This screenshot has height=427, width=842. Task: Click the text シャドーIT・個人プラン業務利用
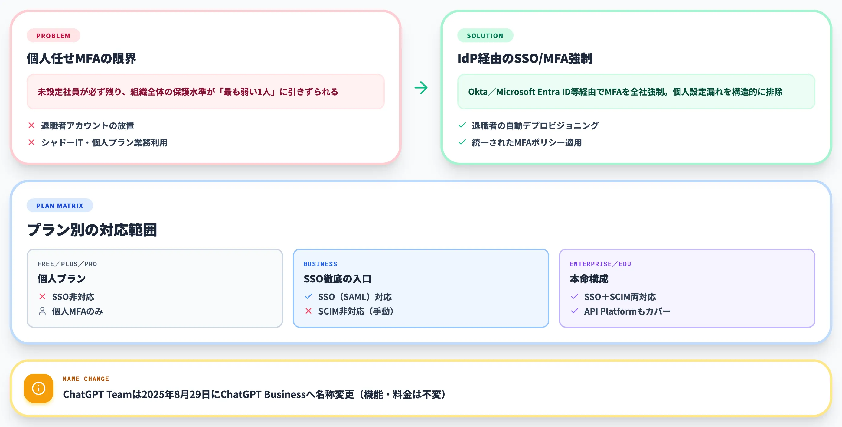[104, 142]
